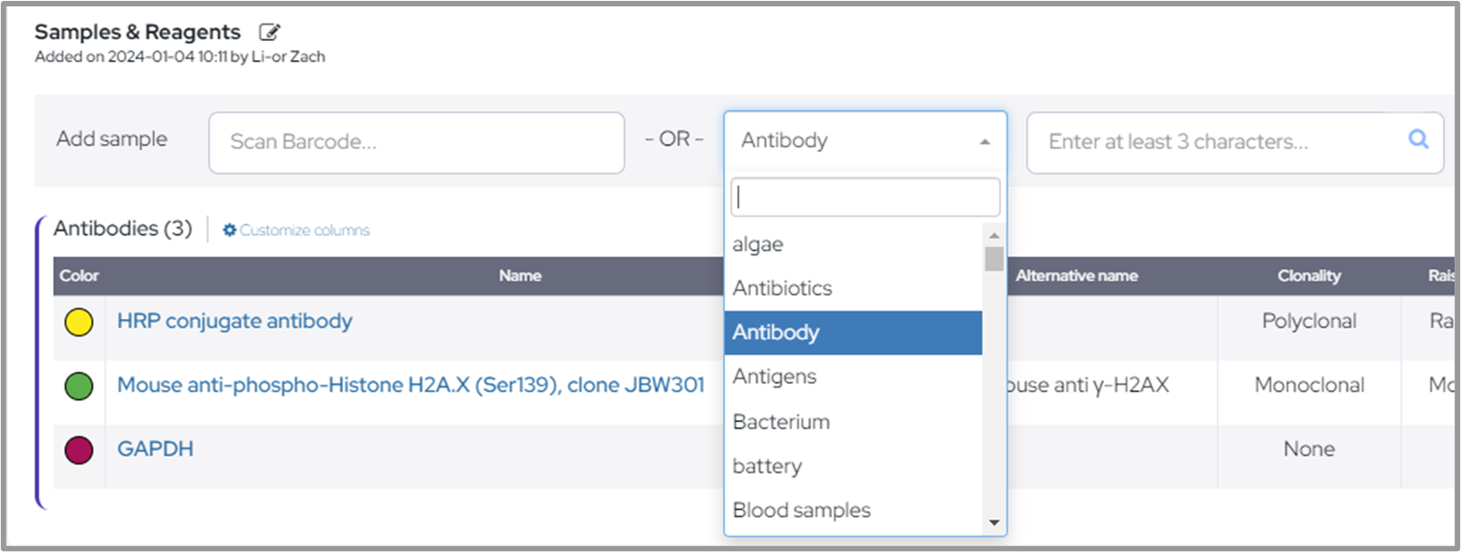
Task: Click the search magnifier icon
Action: coord(1418,139)
